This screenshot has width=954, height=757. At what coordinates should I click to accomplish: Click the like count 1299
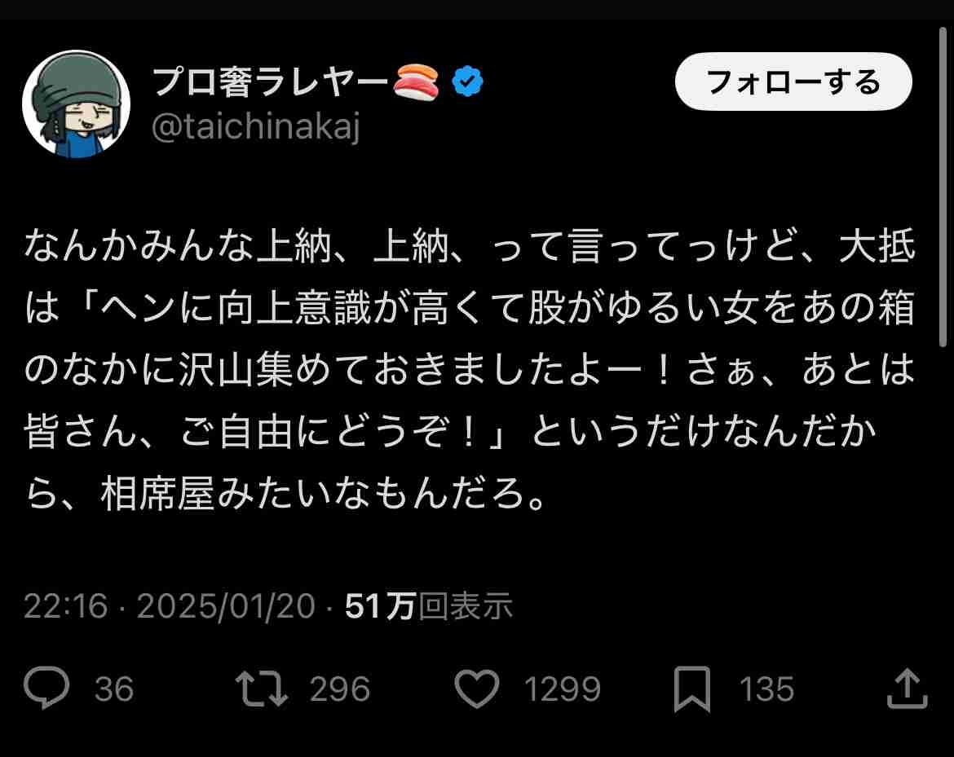point(562,689)
